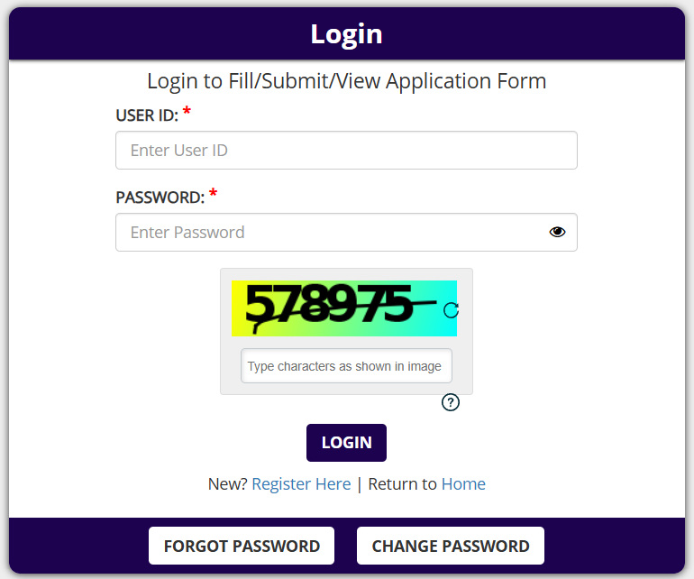Screen dimensions: 694x579
Task: Click the FORGOT PASSWORD button
Action: (x=242, y=546)
